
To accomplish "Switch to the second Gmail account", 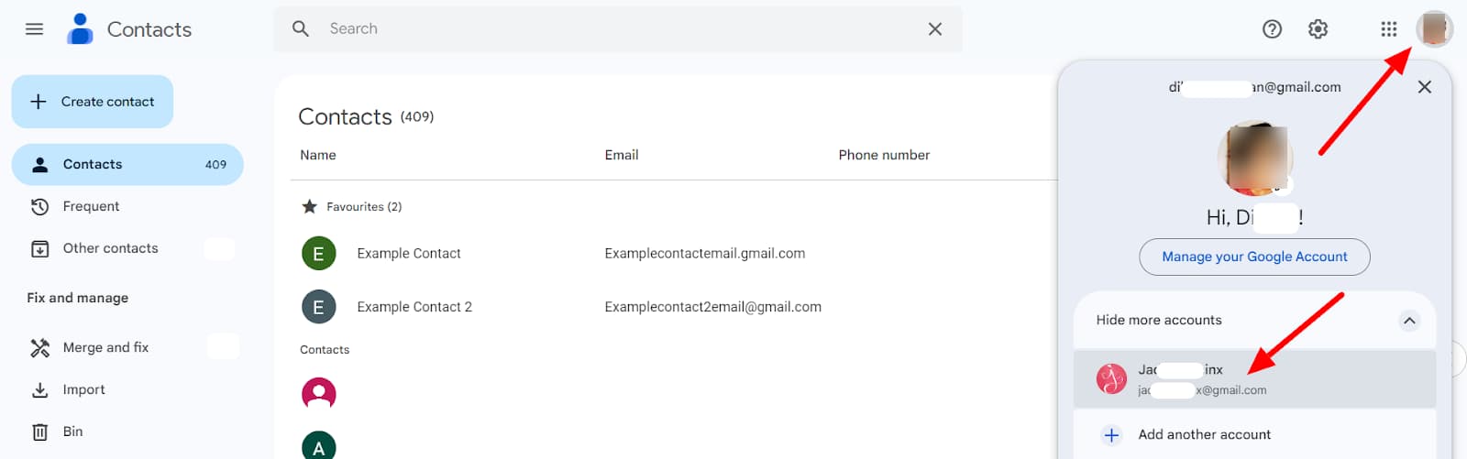I will point(1254,379).
